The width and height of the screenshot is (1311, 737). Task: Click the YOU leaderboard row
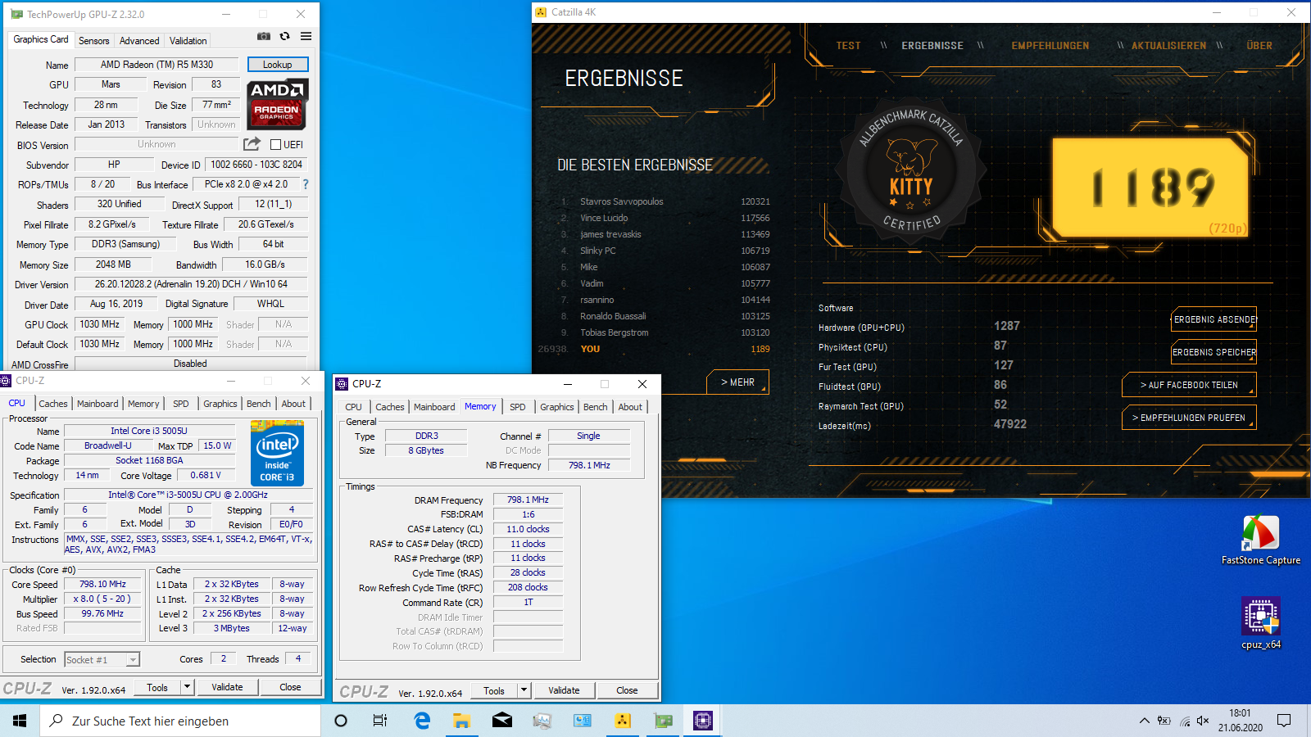pyautogui.click(x=654, y=349)
